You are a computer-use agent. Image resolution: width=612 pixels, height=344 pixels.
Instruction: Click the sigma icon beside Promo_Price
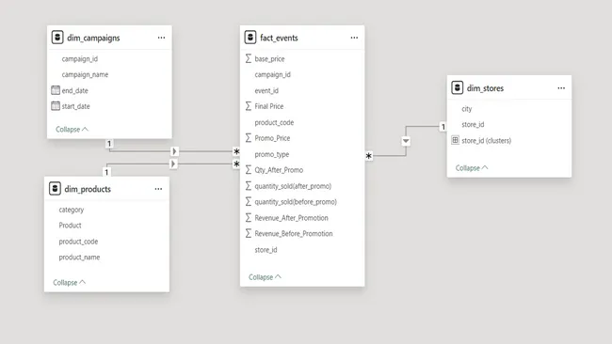pyautogui.click(x=249, y=138)
